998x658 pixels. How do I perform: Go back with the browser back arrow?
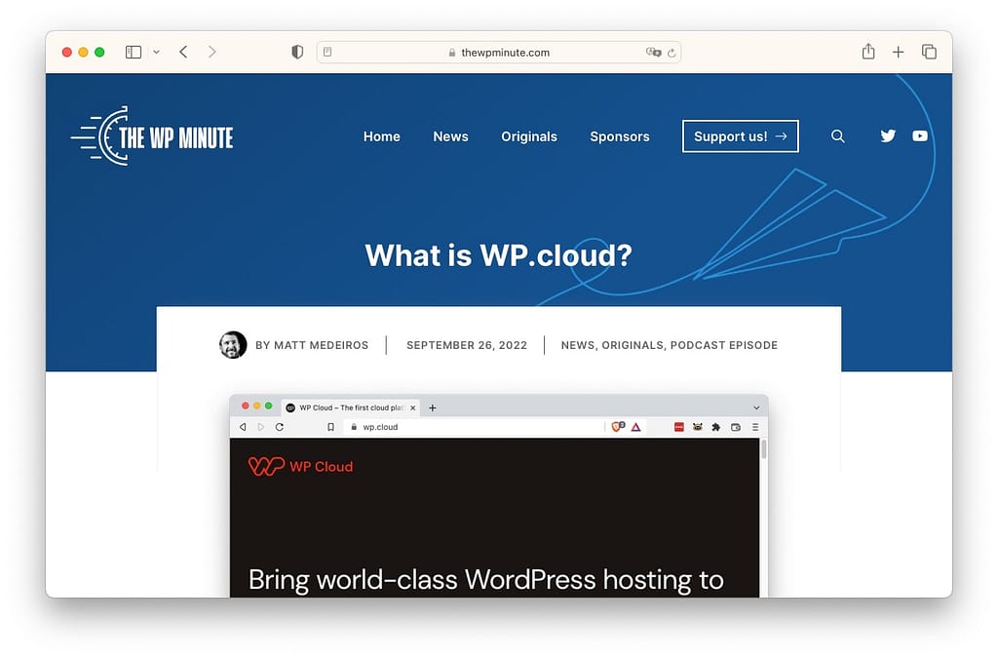[183, 53]
